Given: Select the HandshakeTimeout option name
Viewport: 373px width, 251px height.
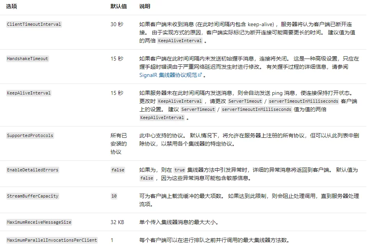Looking at the screenshot, I should [x=28, y=59].
